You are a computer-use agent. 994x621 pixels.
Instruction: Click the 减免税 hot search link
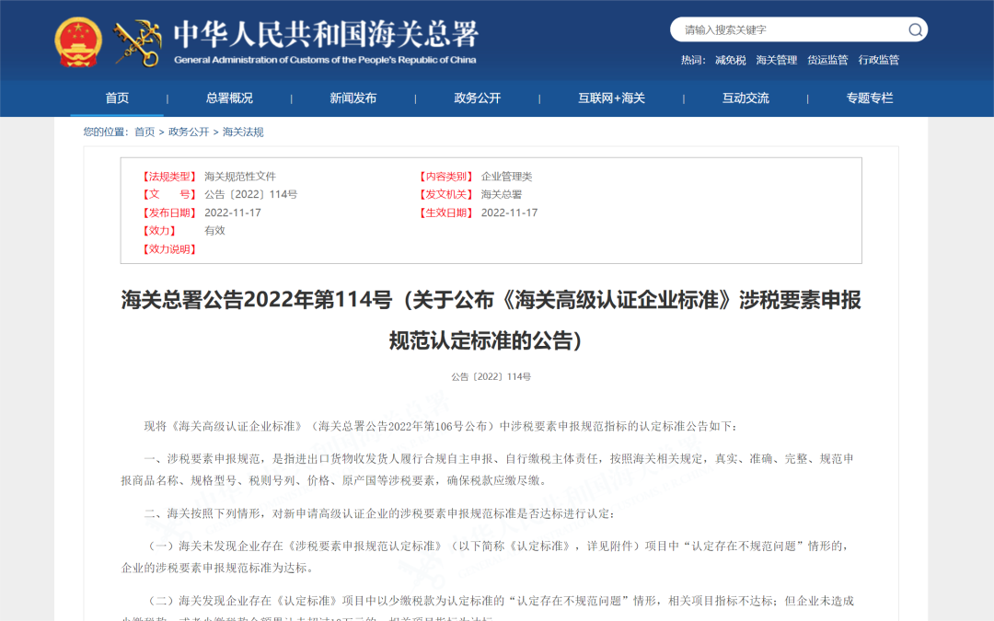730,61
